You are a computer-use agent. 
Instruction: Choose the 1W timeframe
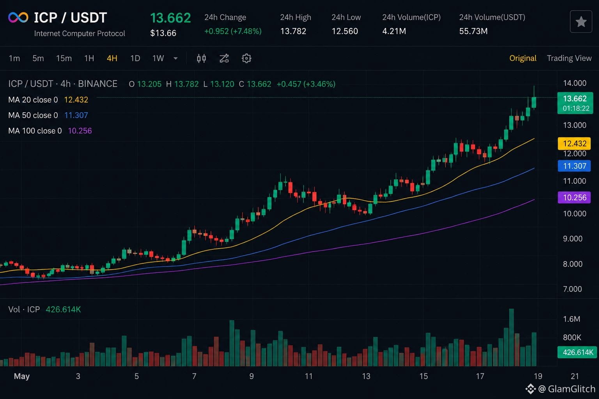[x=158, y=58]
